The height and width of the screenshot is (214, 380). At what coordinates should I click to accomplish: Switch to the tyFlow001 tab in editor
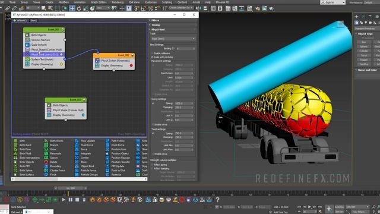coord(21,21)
